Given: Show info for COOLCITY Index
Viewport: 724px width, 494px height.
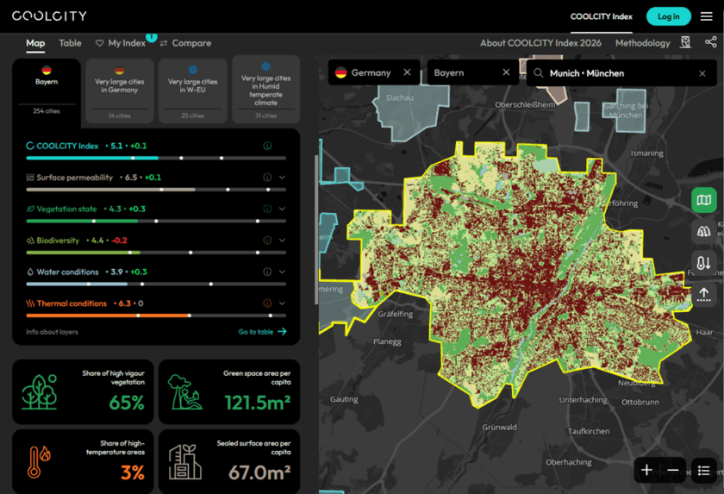Looking at the screenshot, I should [x=267, y=146].
